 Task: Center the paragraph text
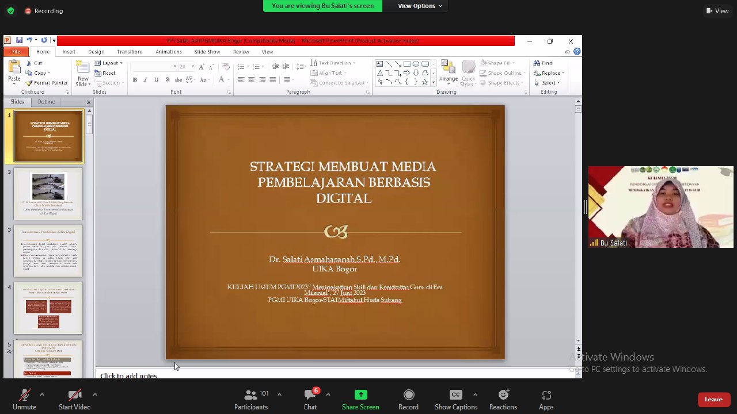point(252,80)
